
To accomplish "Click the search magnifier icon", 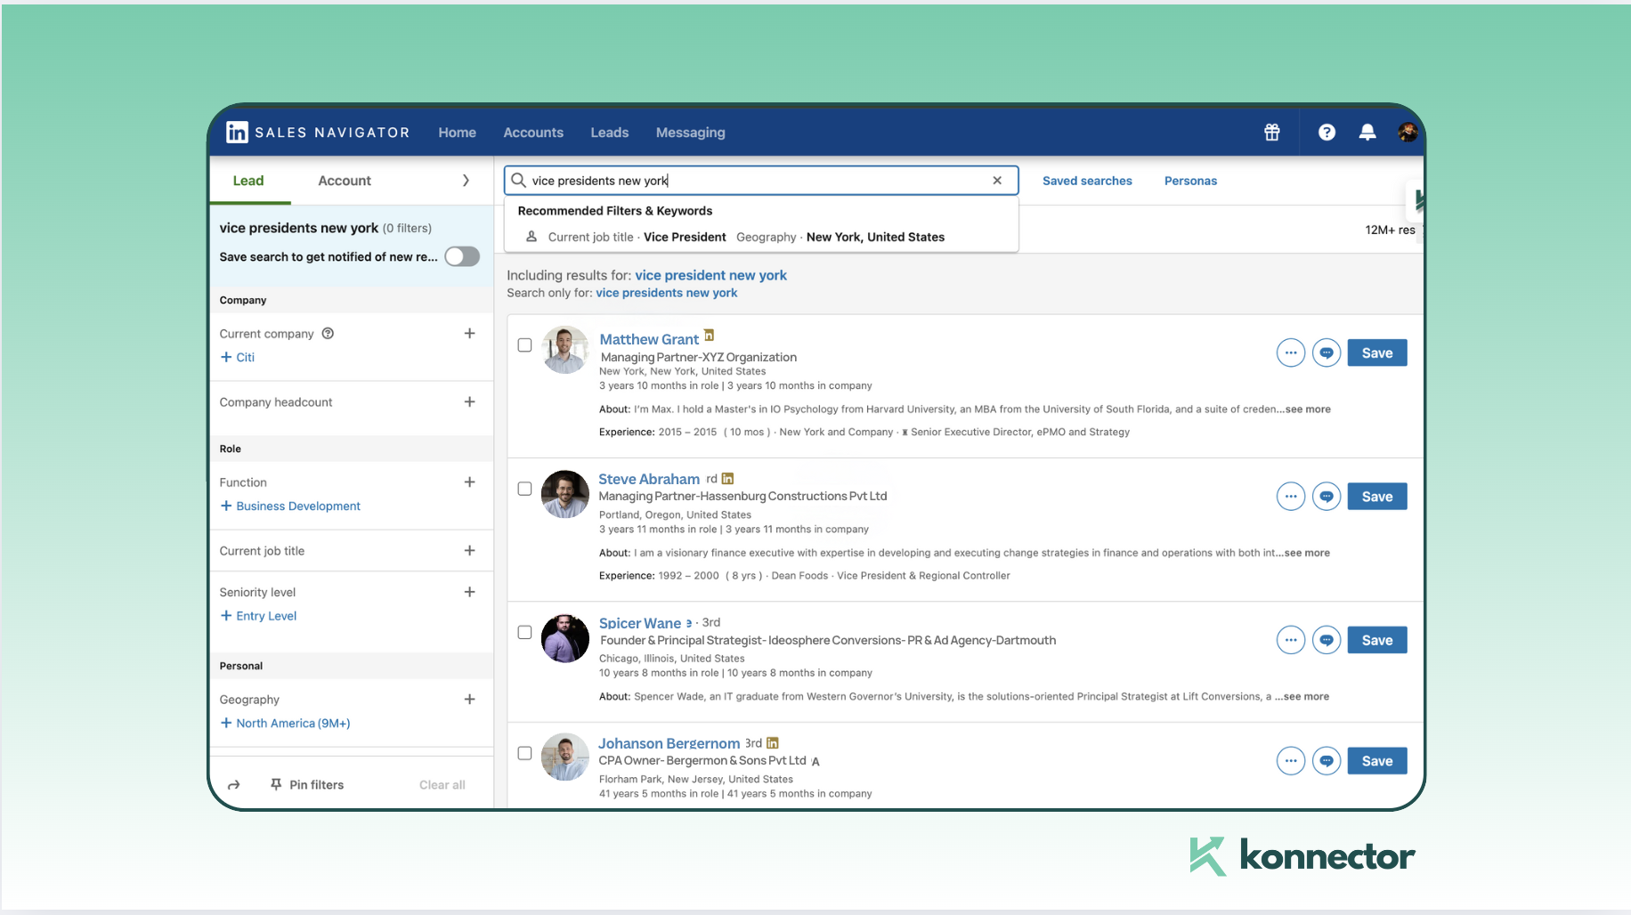I will tap(518, 181).
